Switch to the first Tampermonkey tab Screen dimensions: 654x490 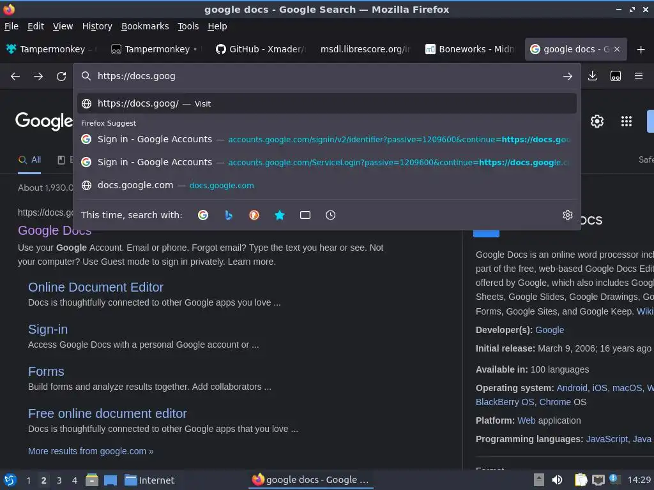(x=51, y=49)
